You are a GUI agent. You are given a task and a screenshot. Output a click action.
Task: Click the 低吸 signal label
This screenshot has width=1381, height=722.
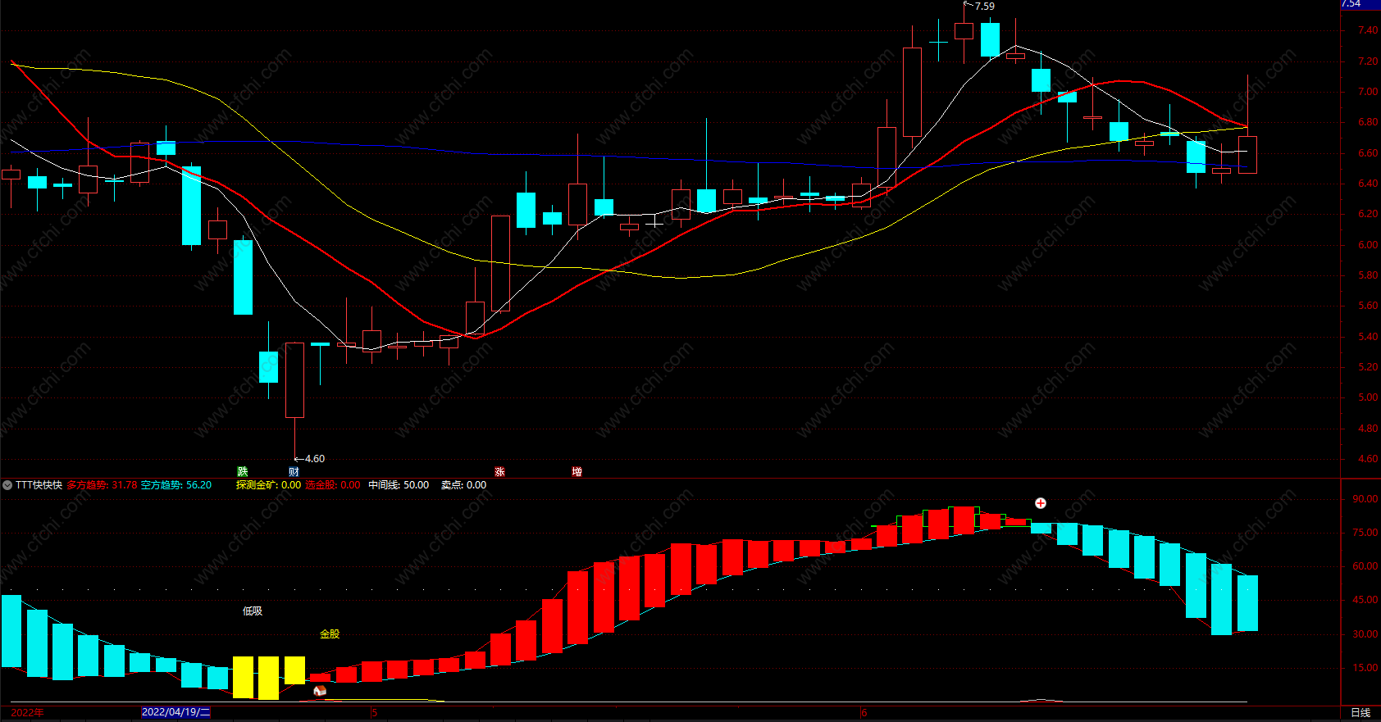253,611
